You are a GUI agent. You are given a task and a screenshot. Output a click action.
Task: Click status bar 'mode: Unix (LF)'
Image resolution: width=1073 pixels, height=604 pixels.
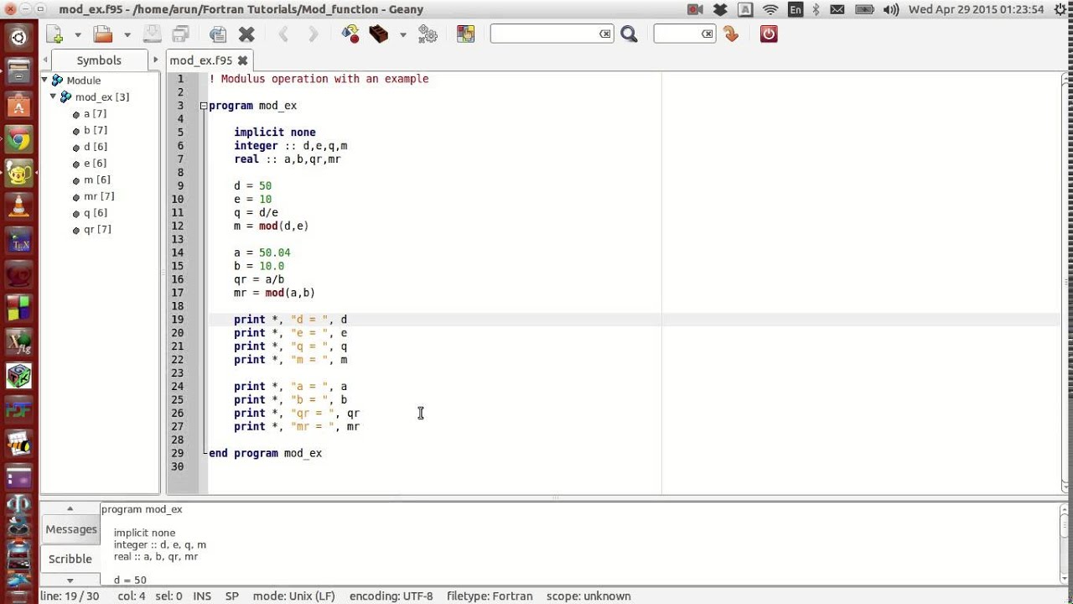point(294,596)
